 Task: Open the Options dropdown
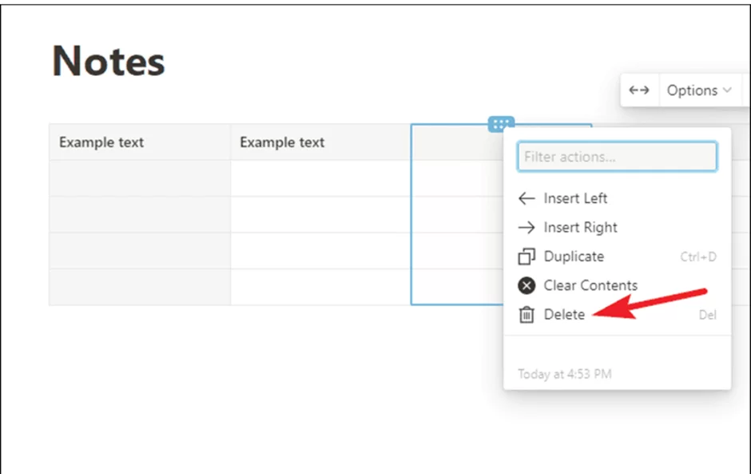[699, 90]
